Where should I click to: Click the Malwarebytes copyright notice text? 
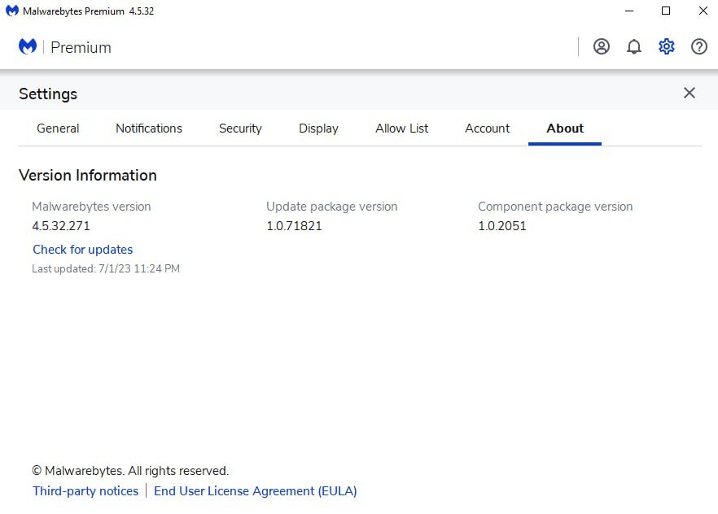tap(130, 471)
